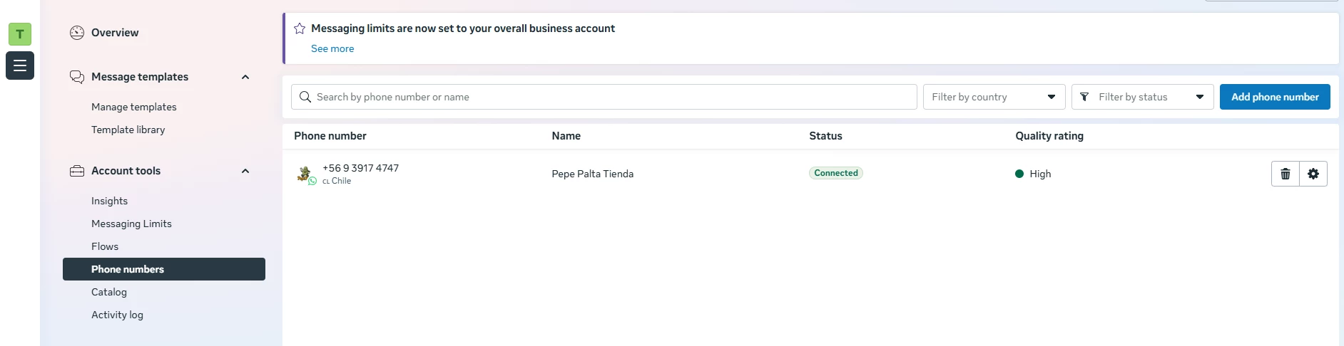This screenshot has height=346, width=1344.
Task: Click the Message templates chat icon
Action: tap(77, 77)
